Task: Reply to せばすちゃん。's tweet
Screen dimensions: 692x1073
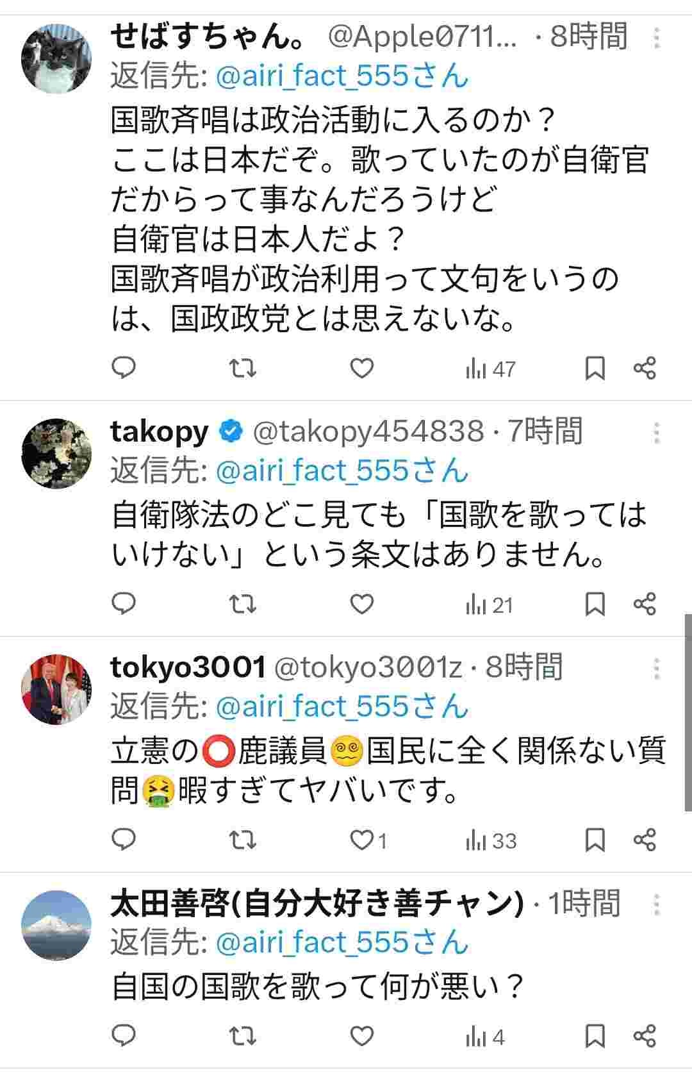Action: pos(124,368)
